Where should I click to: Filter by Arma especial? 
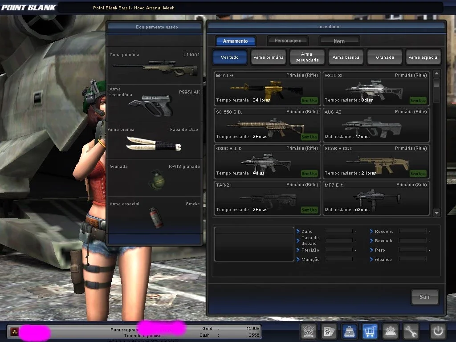423,57
